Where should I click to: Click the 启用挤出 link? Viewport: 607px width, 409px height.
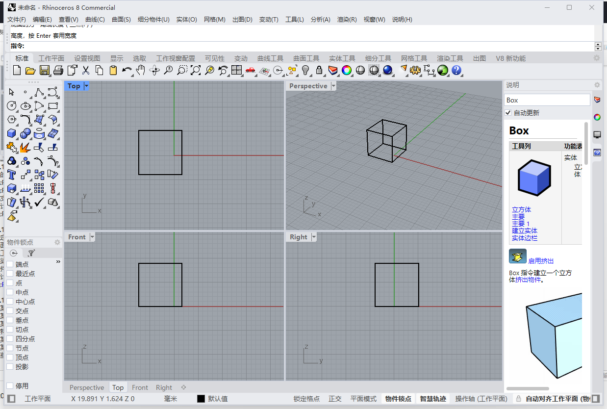click(x=541, y=261)
